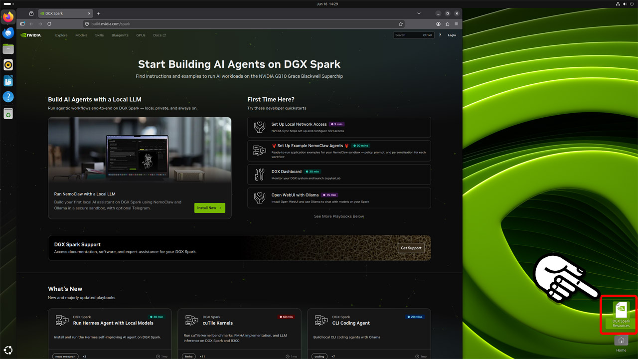
Task: Open the GPUs nav item
Action: pyautogui.click(x=141, y=35)
